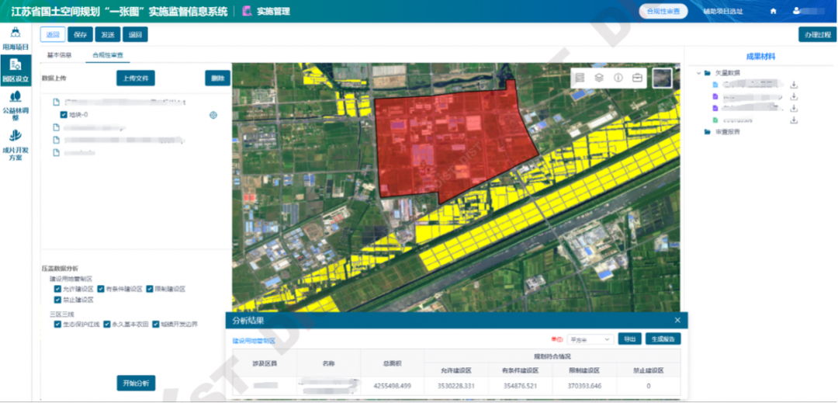This screenshot has height=403, width=838.
Task: Switch to the 基本信息 tab
Action: coord(60,55)
